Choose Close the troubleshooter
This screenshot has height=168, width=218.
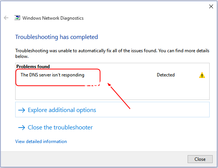55,128
